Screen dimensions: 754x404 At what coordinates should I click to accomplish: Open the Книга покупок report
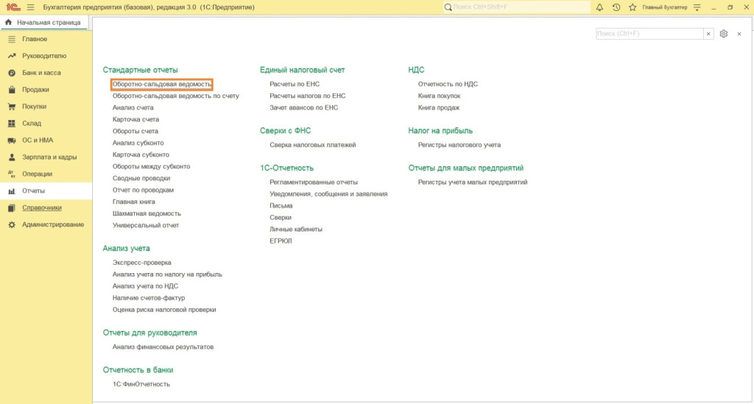coord(439,96)
